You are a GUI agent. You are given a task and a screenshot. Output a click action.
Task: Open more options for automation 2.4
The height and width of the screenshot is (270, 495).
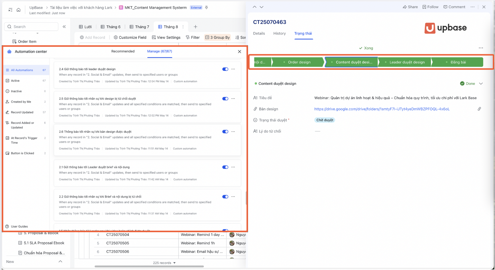tap(233, 69)
